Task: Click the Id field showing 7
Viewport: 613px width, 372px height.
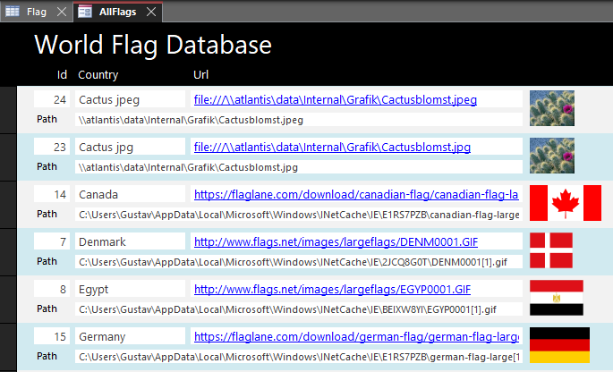Action: [52, 241]
